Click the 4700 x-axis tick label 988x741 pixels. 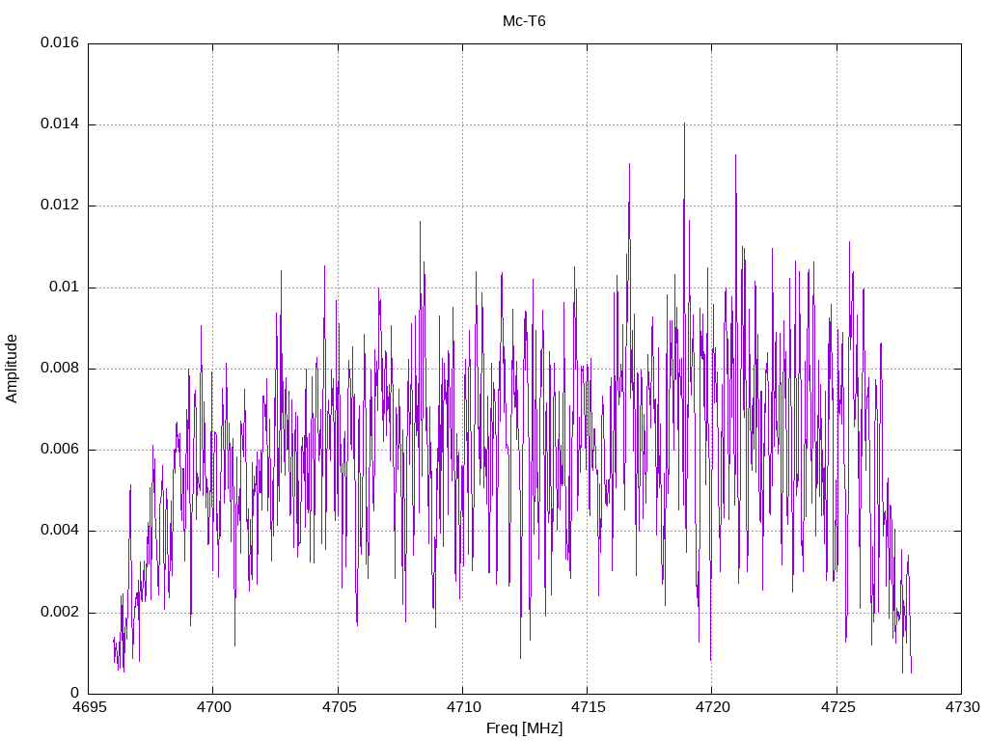[x=213, y=707]
